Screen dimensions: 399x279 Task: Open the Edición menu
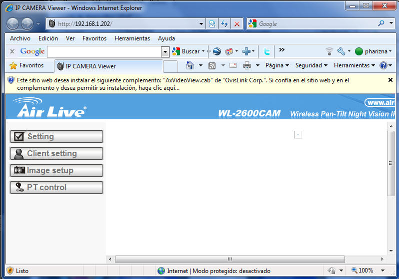point(48,38)
